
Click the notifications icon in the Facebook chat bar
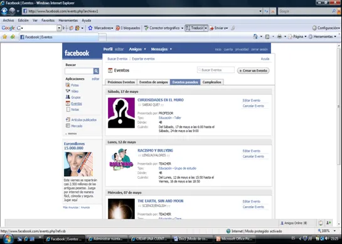(321, 223)
